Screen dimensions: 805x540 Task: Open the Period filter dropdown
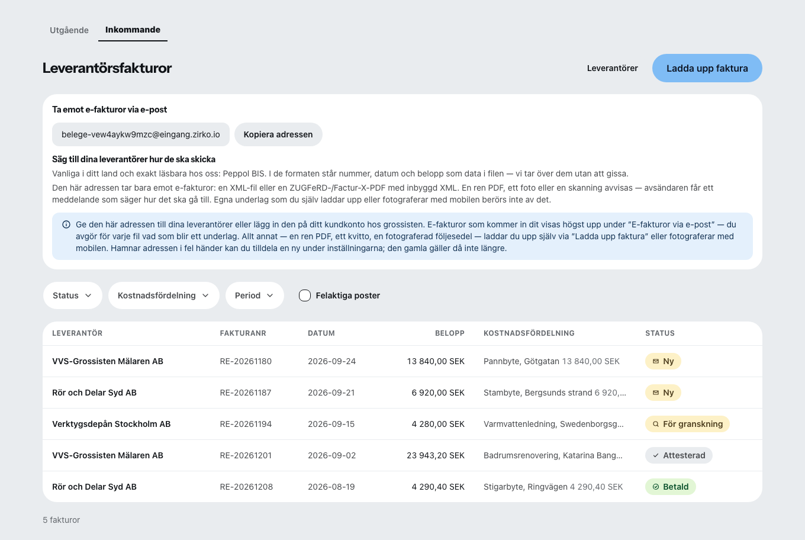pyautogui.click(x=255, y=295)
